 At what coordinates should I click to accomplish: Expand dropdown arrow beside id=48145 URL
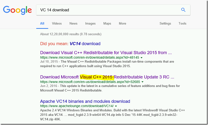click(x=142, y=58)
